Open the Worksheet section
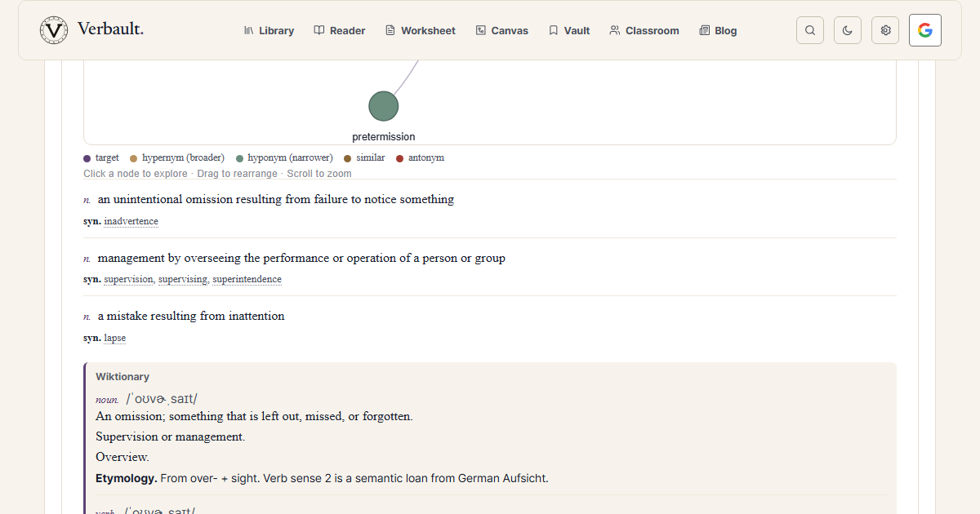Image resolution: width=980 pixels, height=514 pixels. point(421,30)
